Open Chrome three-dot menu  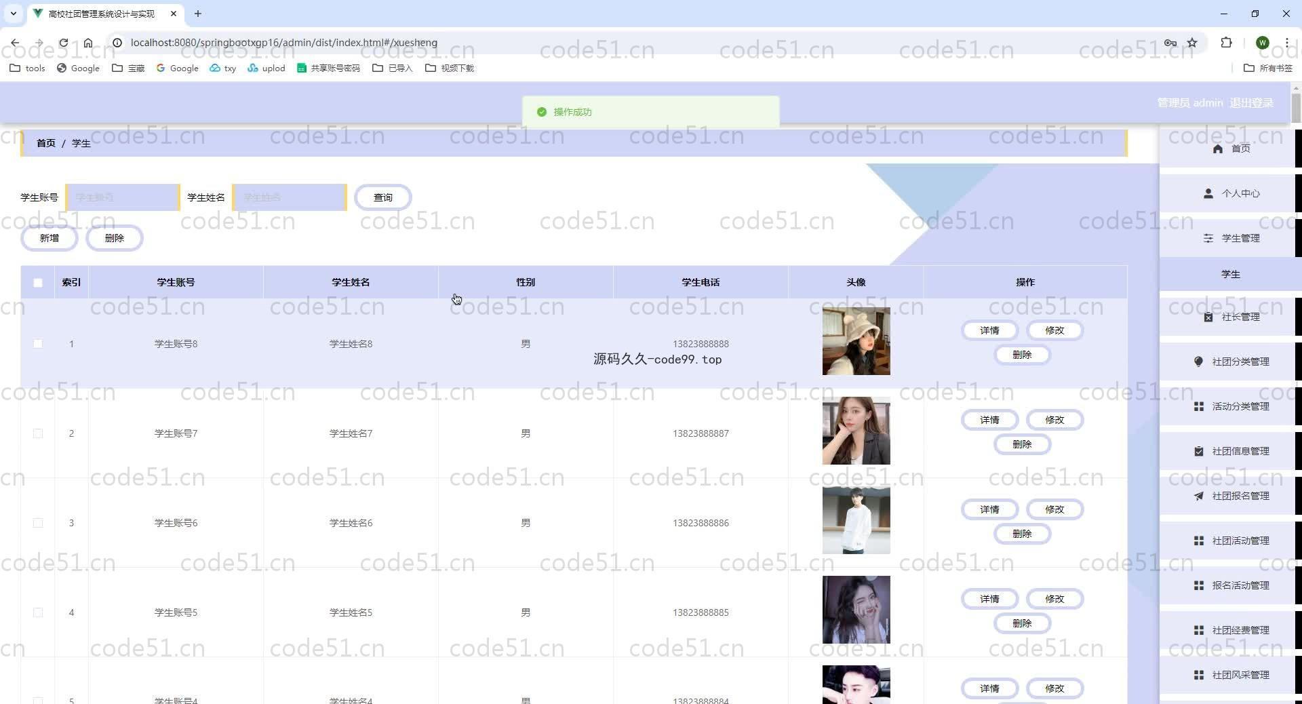[x=1286, y=43]
